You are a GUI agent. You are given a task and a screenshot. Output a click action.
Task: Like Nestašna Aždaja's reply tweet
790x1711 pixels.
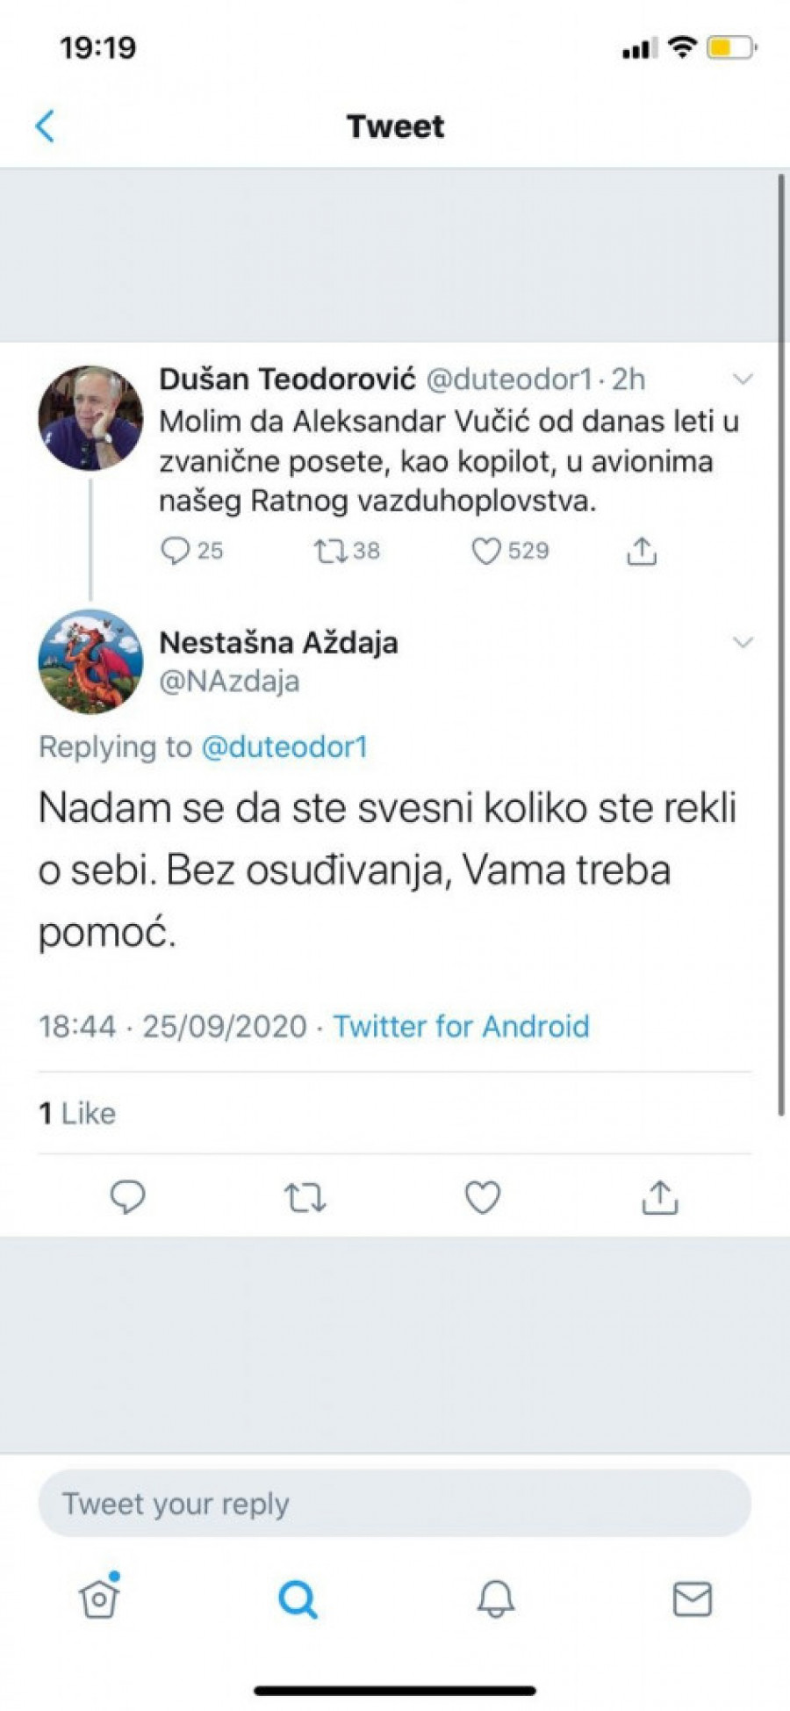tap(483, 1197)
